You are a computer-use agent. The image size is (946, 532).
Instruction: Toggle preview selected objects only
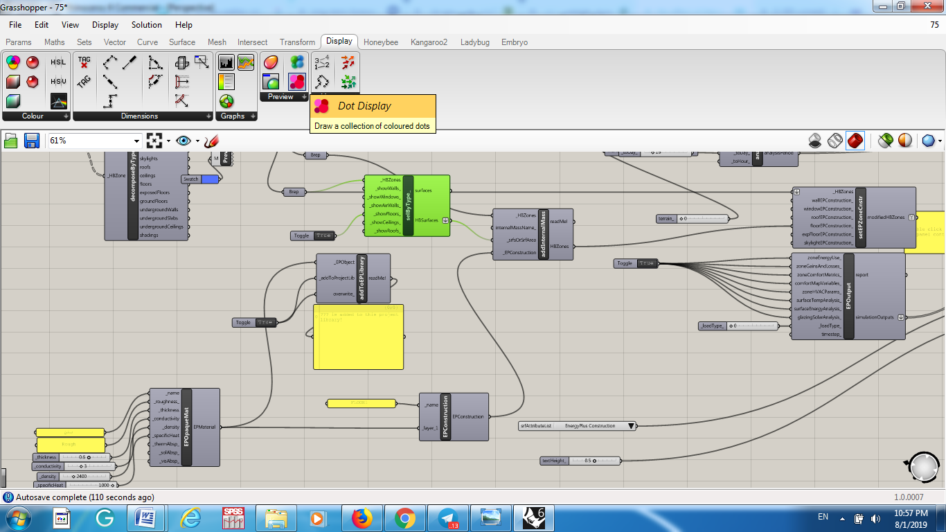(x=884, y=141)
